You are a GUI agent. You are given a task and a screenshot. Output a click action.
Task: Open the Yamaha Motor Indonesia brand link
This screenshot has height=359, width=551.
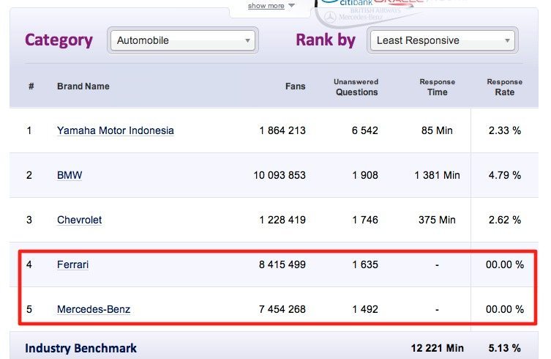coord(116,130)
